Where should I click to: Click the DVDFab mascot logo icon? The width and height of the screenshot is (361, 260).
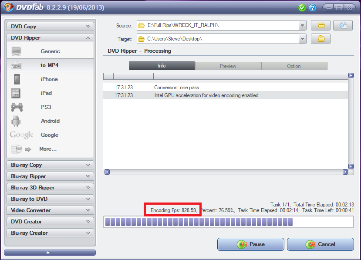(9, 7)
